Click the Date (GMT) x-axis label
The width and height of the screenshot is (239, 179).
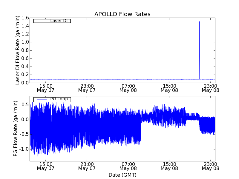pyautogui.click(x=122, y=175)
